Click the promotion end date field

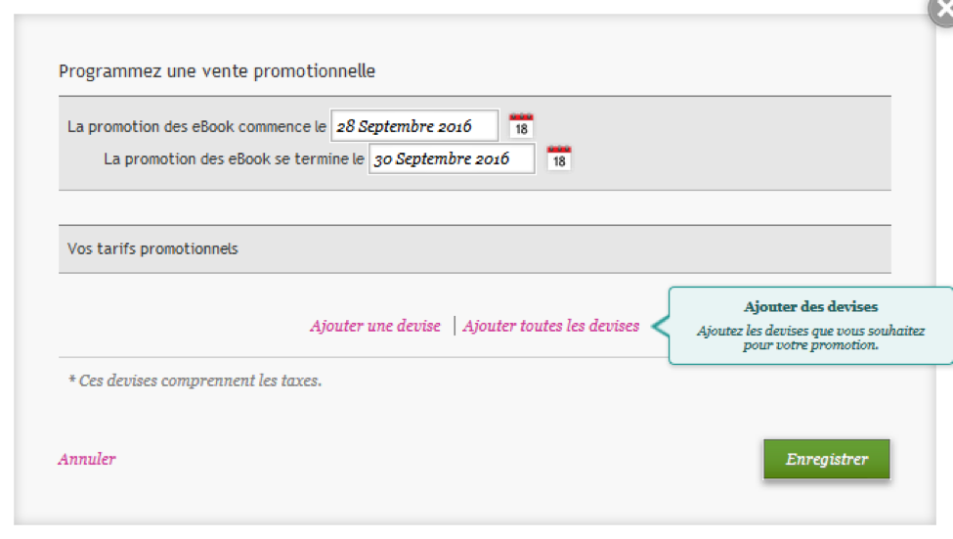click(x=452, y=158)
